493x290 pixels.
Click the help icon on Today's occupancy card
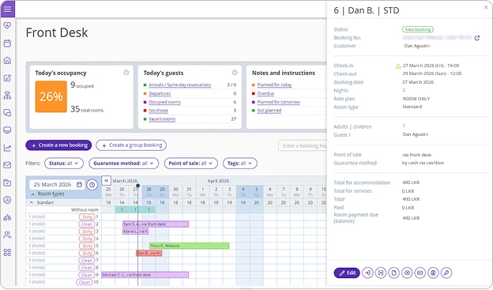pyautogui.click(x=126, y=73)
